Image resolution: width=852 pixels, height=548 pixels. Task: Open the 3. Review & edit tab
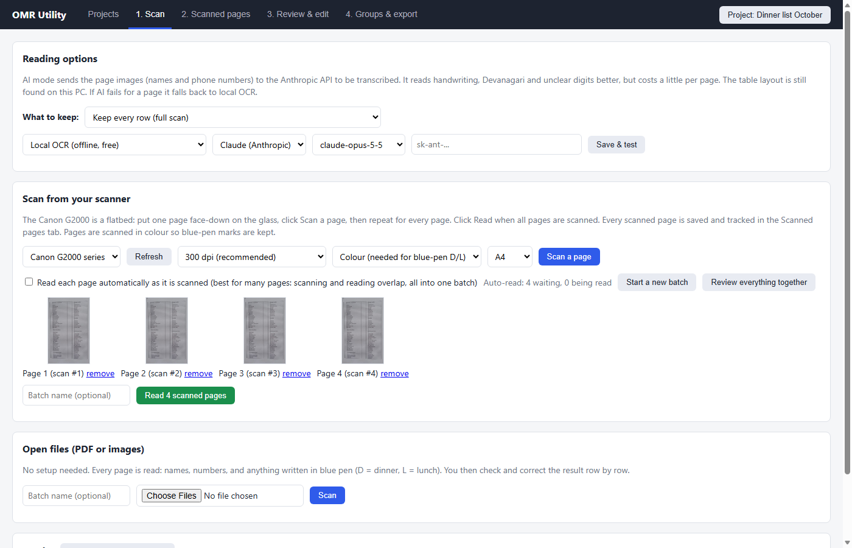pos(298,14)
